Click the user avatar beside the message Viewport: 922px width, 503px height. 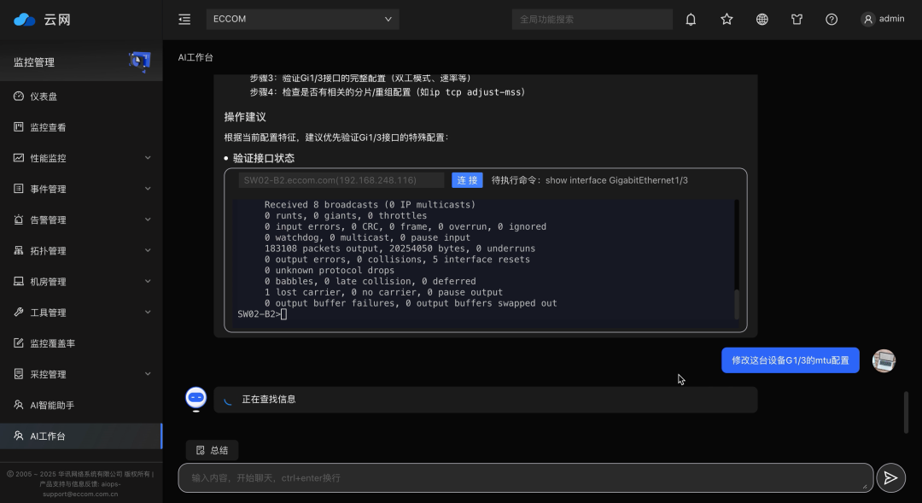click(884, 360)
